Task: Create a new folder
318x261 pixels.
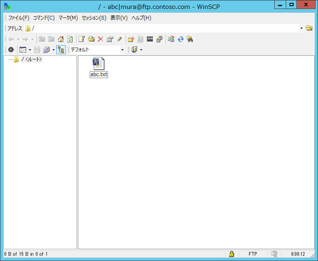Action: pos(131,39)
